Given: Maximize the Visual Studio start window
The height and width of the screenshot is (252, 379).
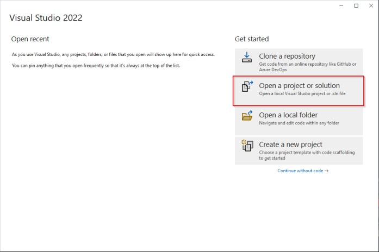Looking at the screenshot, I should [x=356, y=5].
